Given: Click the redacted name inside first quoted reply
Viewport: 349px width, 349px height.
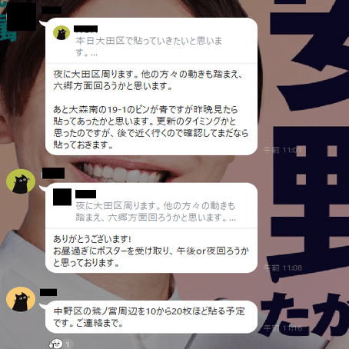Looking at the screenshot, I should (x=85, y=28).
